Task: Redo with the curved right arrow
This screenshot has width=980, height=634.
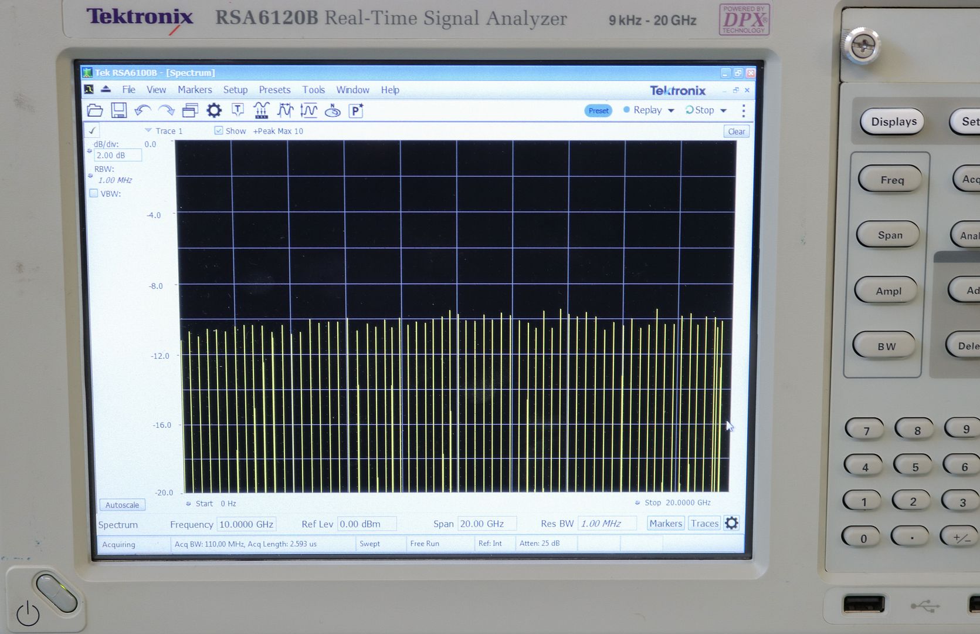Action: click(x=167, y=110)
